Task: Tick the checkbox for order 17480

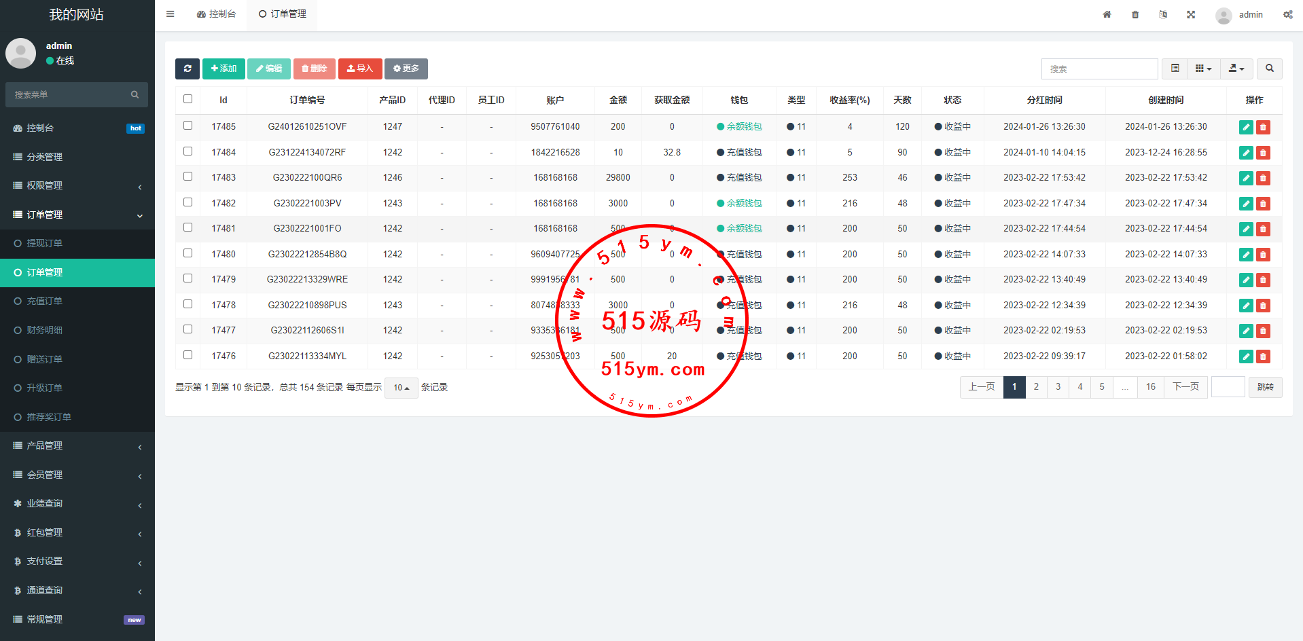Action: coord(188,253)
